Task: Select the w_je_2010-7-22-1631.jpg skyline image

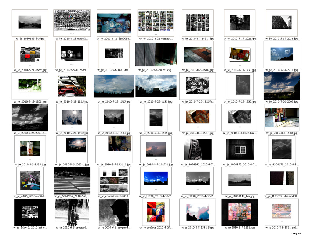Action: coord(156,86)
